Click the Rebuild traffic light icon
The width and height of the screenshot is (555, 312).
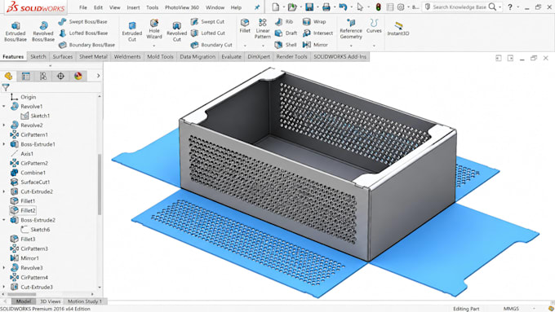(378, 7)
